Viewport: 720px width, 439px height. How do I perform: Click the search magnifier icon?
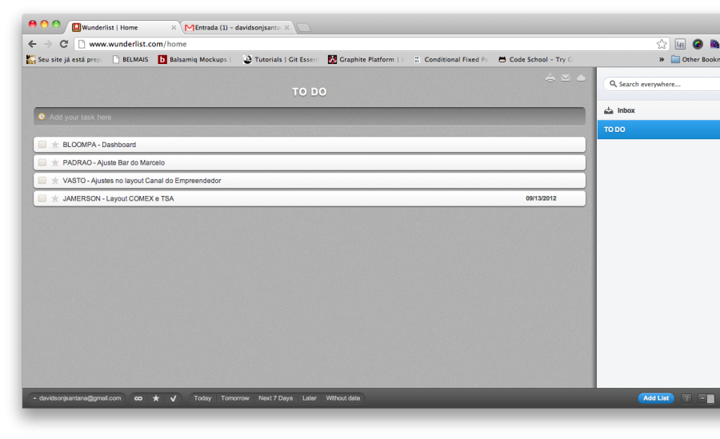613,84
